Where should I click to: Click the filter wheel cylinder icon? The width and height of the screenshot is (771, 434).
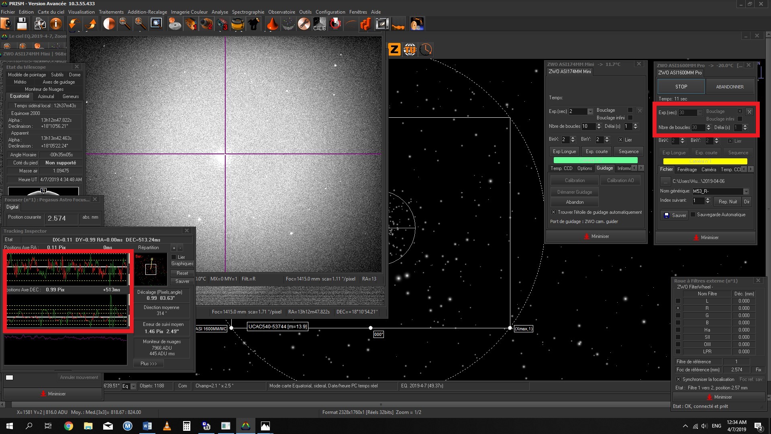click(238, 24)
